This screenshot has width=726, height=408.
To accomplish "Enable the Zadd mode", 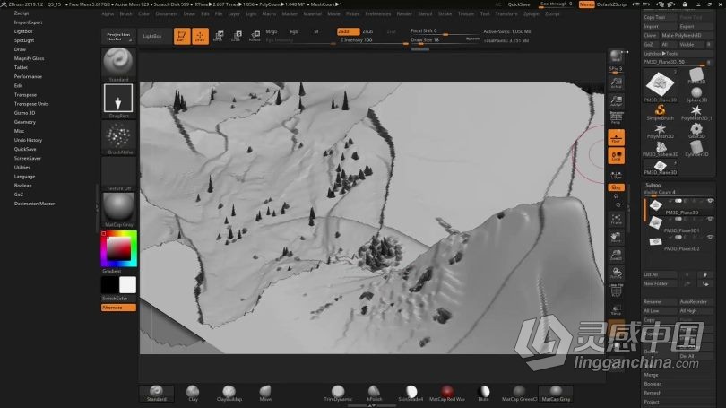I will (348, 31).
